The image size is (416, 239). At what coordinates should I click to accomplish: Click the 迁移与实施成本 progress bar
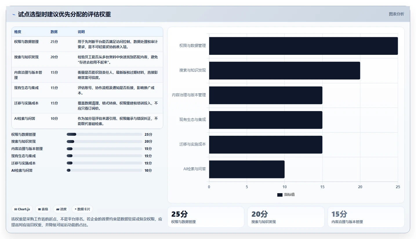tap(104, 163)
